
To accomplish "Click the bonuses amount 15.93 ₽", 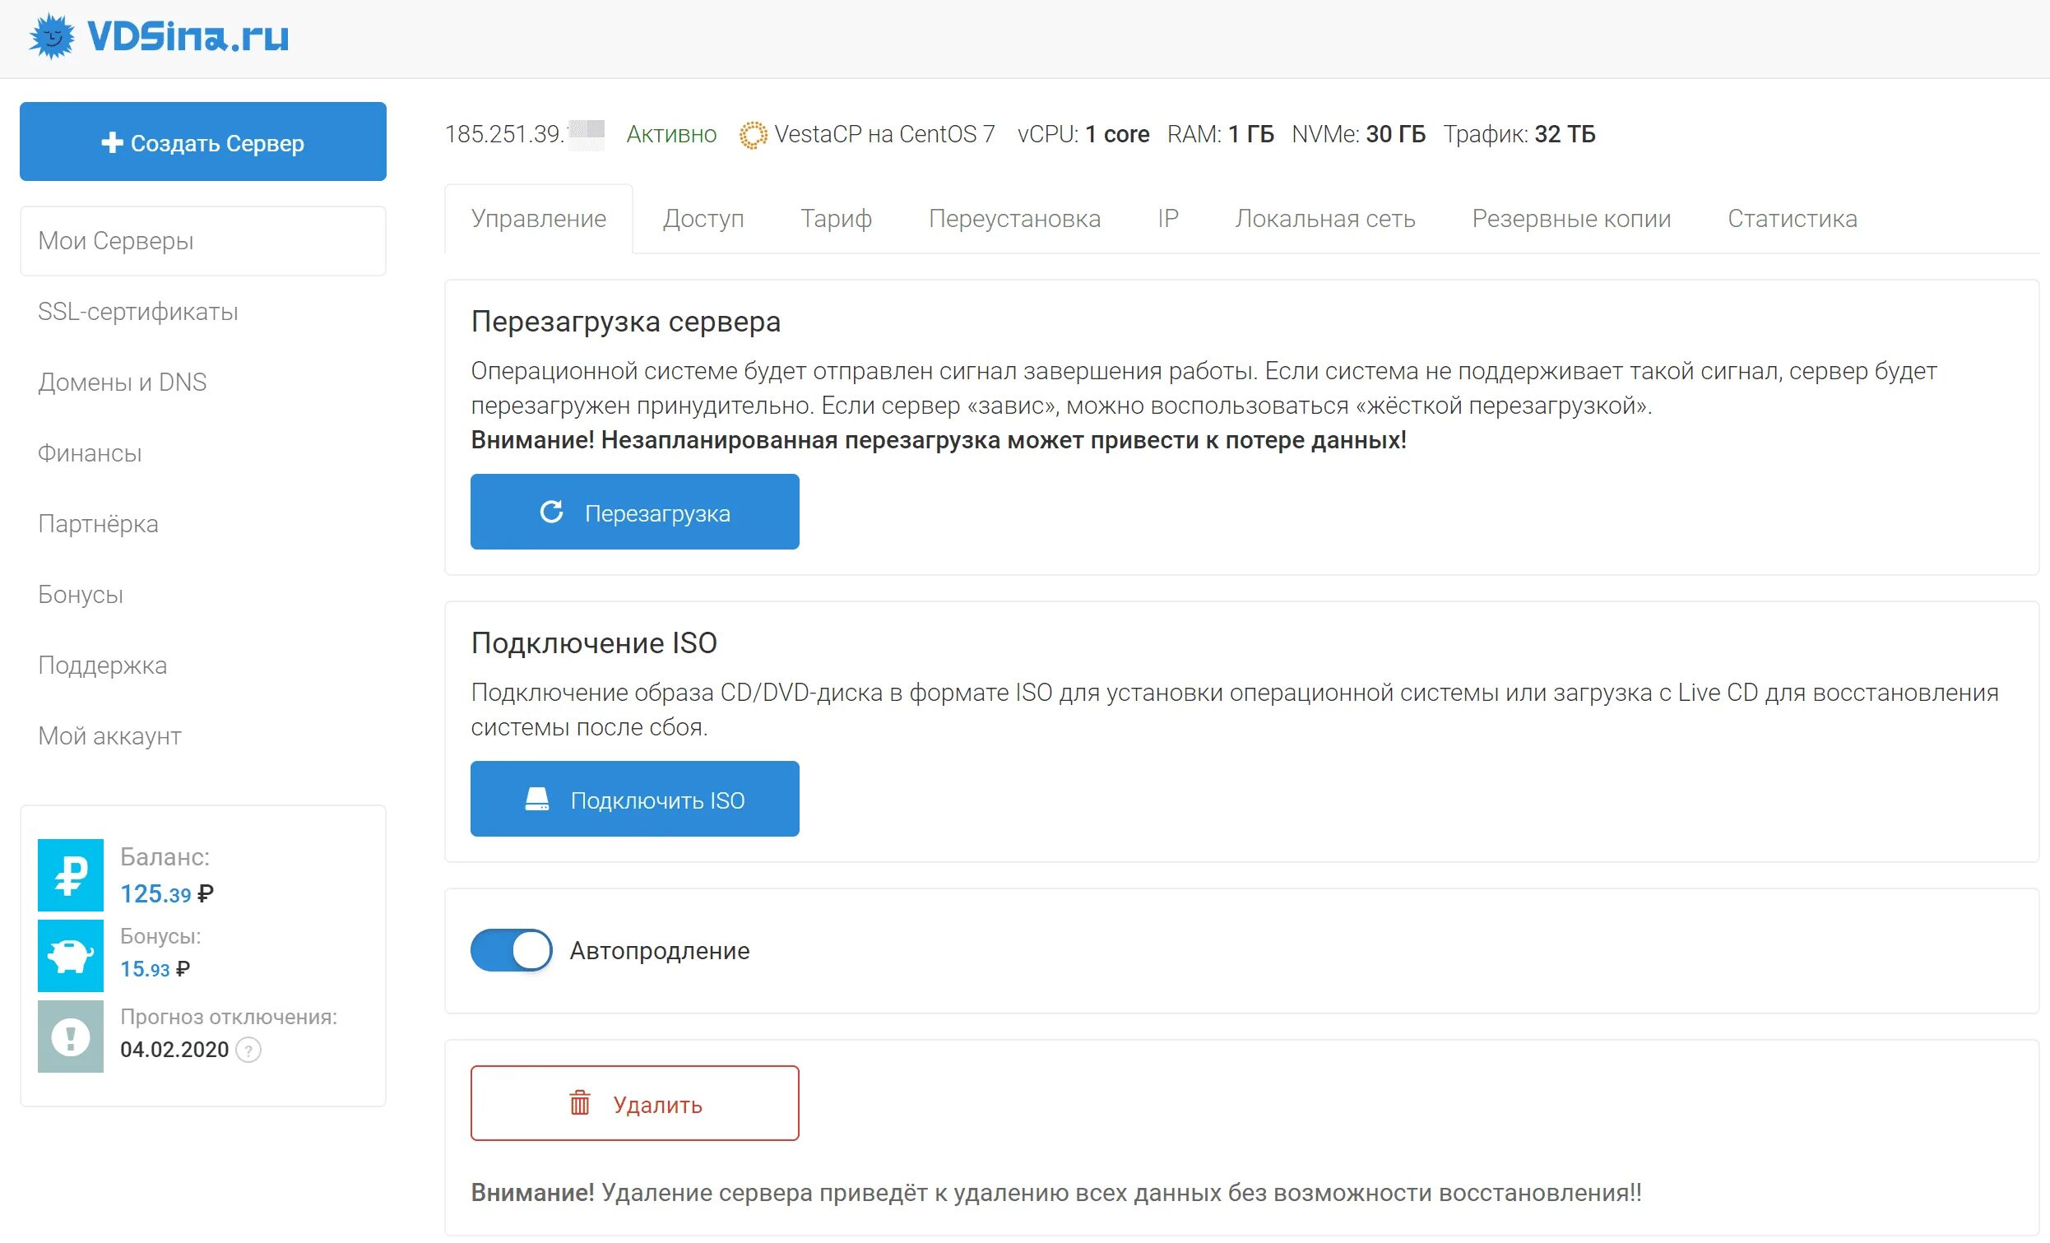I will tap(155, 969).
